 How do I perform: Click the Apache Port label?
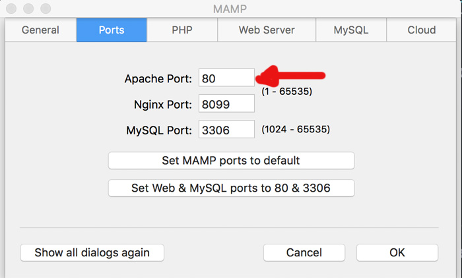158,79
